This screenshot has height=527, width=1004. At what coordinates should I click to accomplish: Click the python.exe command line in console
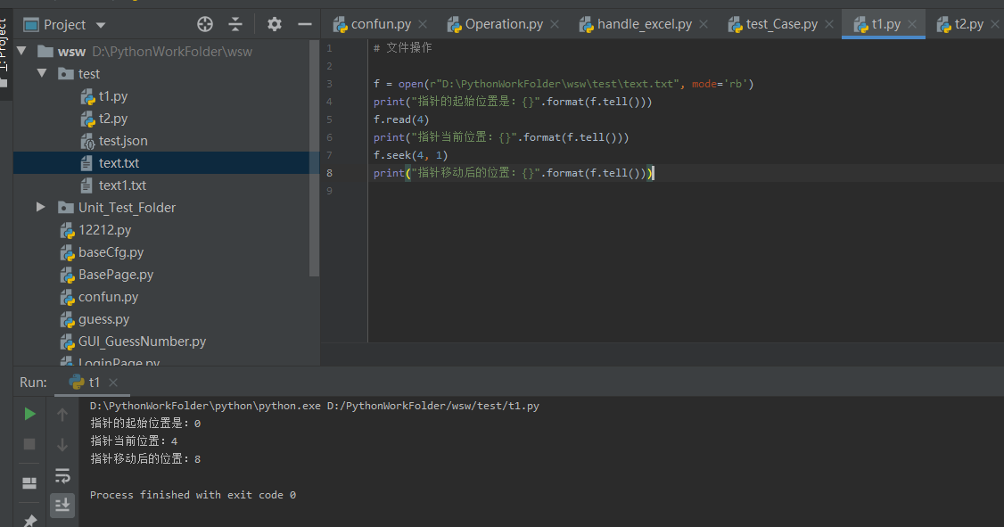pyautogui.click(x=315, y=406)
